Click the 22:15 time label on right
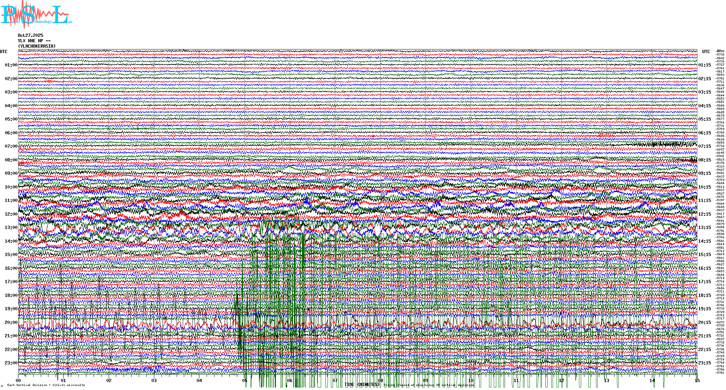Screen dimensions: 726x390 (x=704, y=350)
